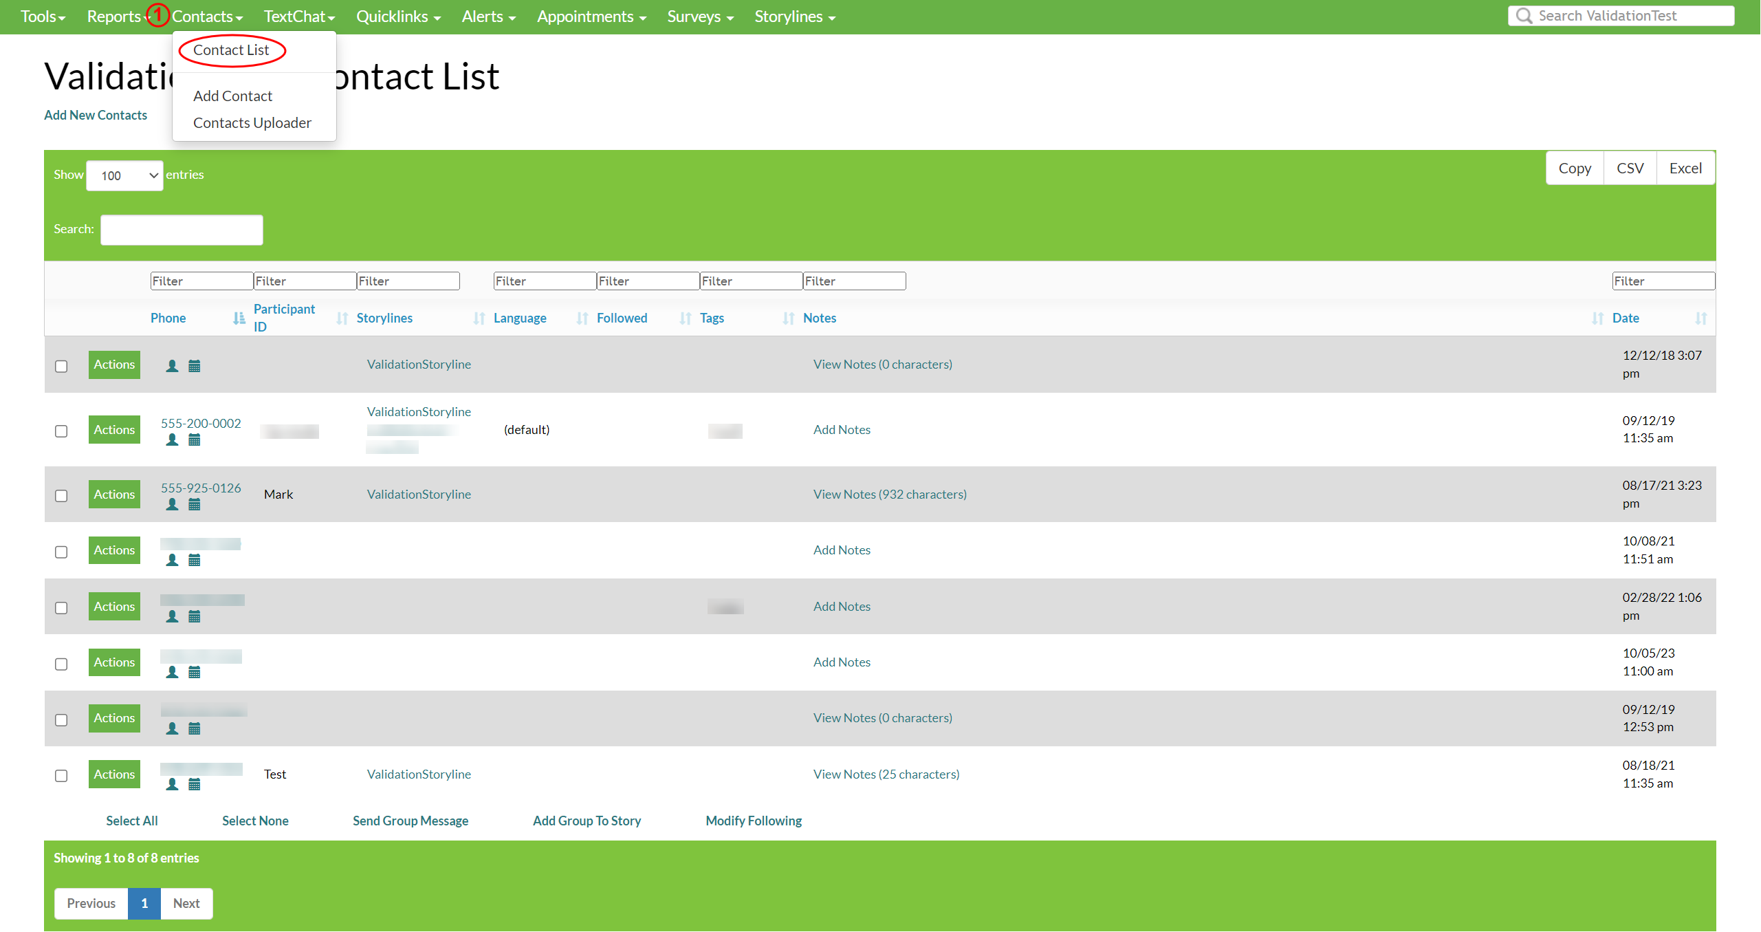Open the Show entries count dropdown
Image resolution: width=1761 pixels, height=932 pixels.
click(x=124, y=175)
